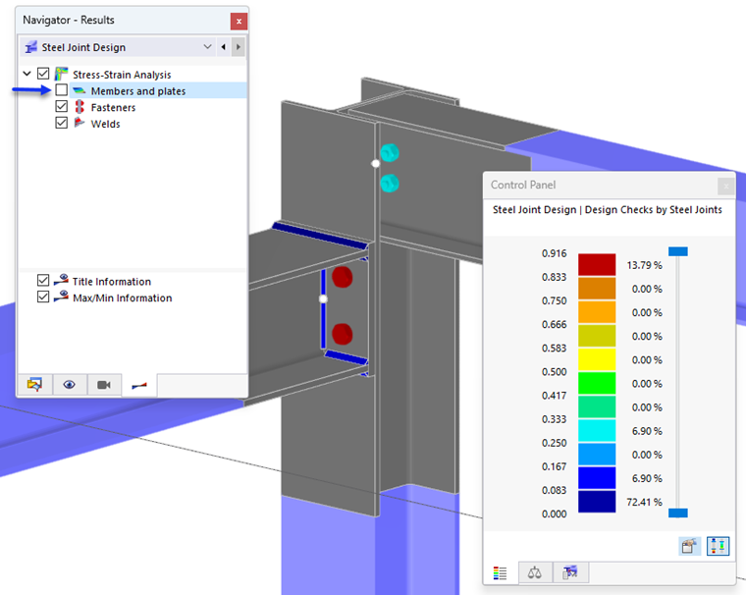The width and height of the screenshot is (746, 595).
Task: Go to previous navigator category arrow
Action: pyautogui.click(x=223, y=47)
